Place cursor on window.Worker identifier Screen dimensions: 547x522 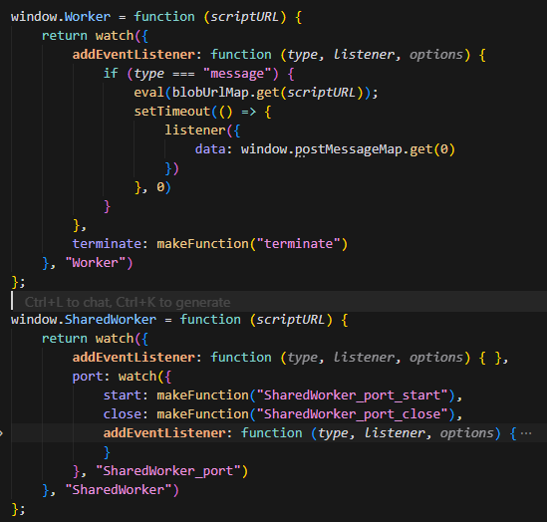(61, 17)
